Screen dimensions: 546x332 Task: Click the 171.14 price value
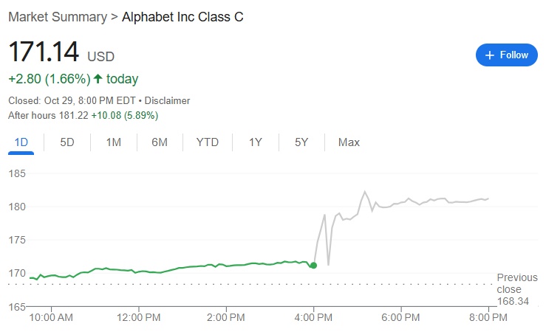point(43,53)
